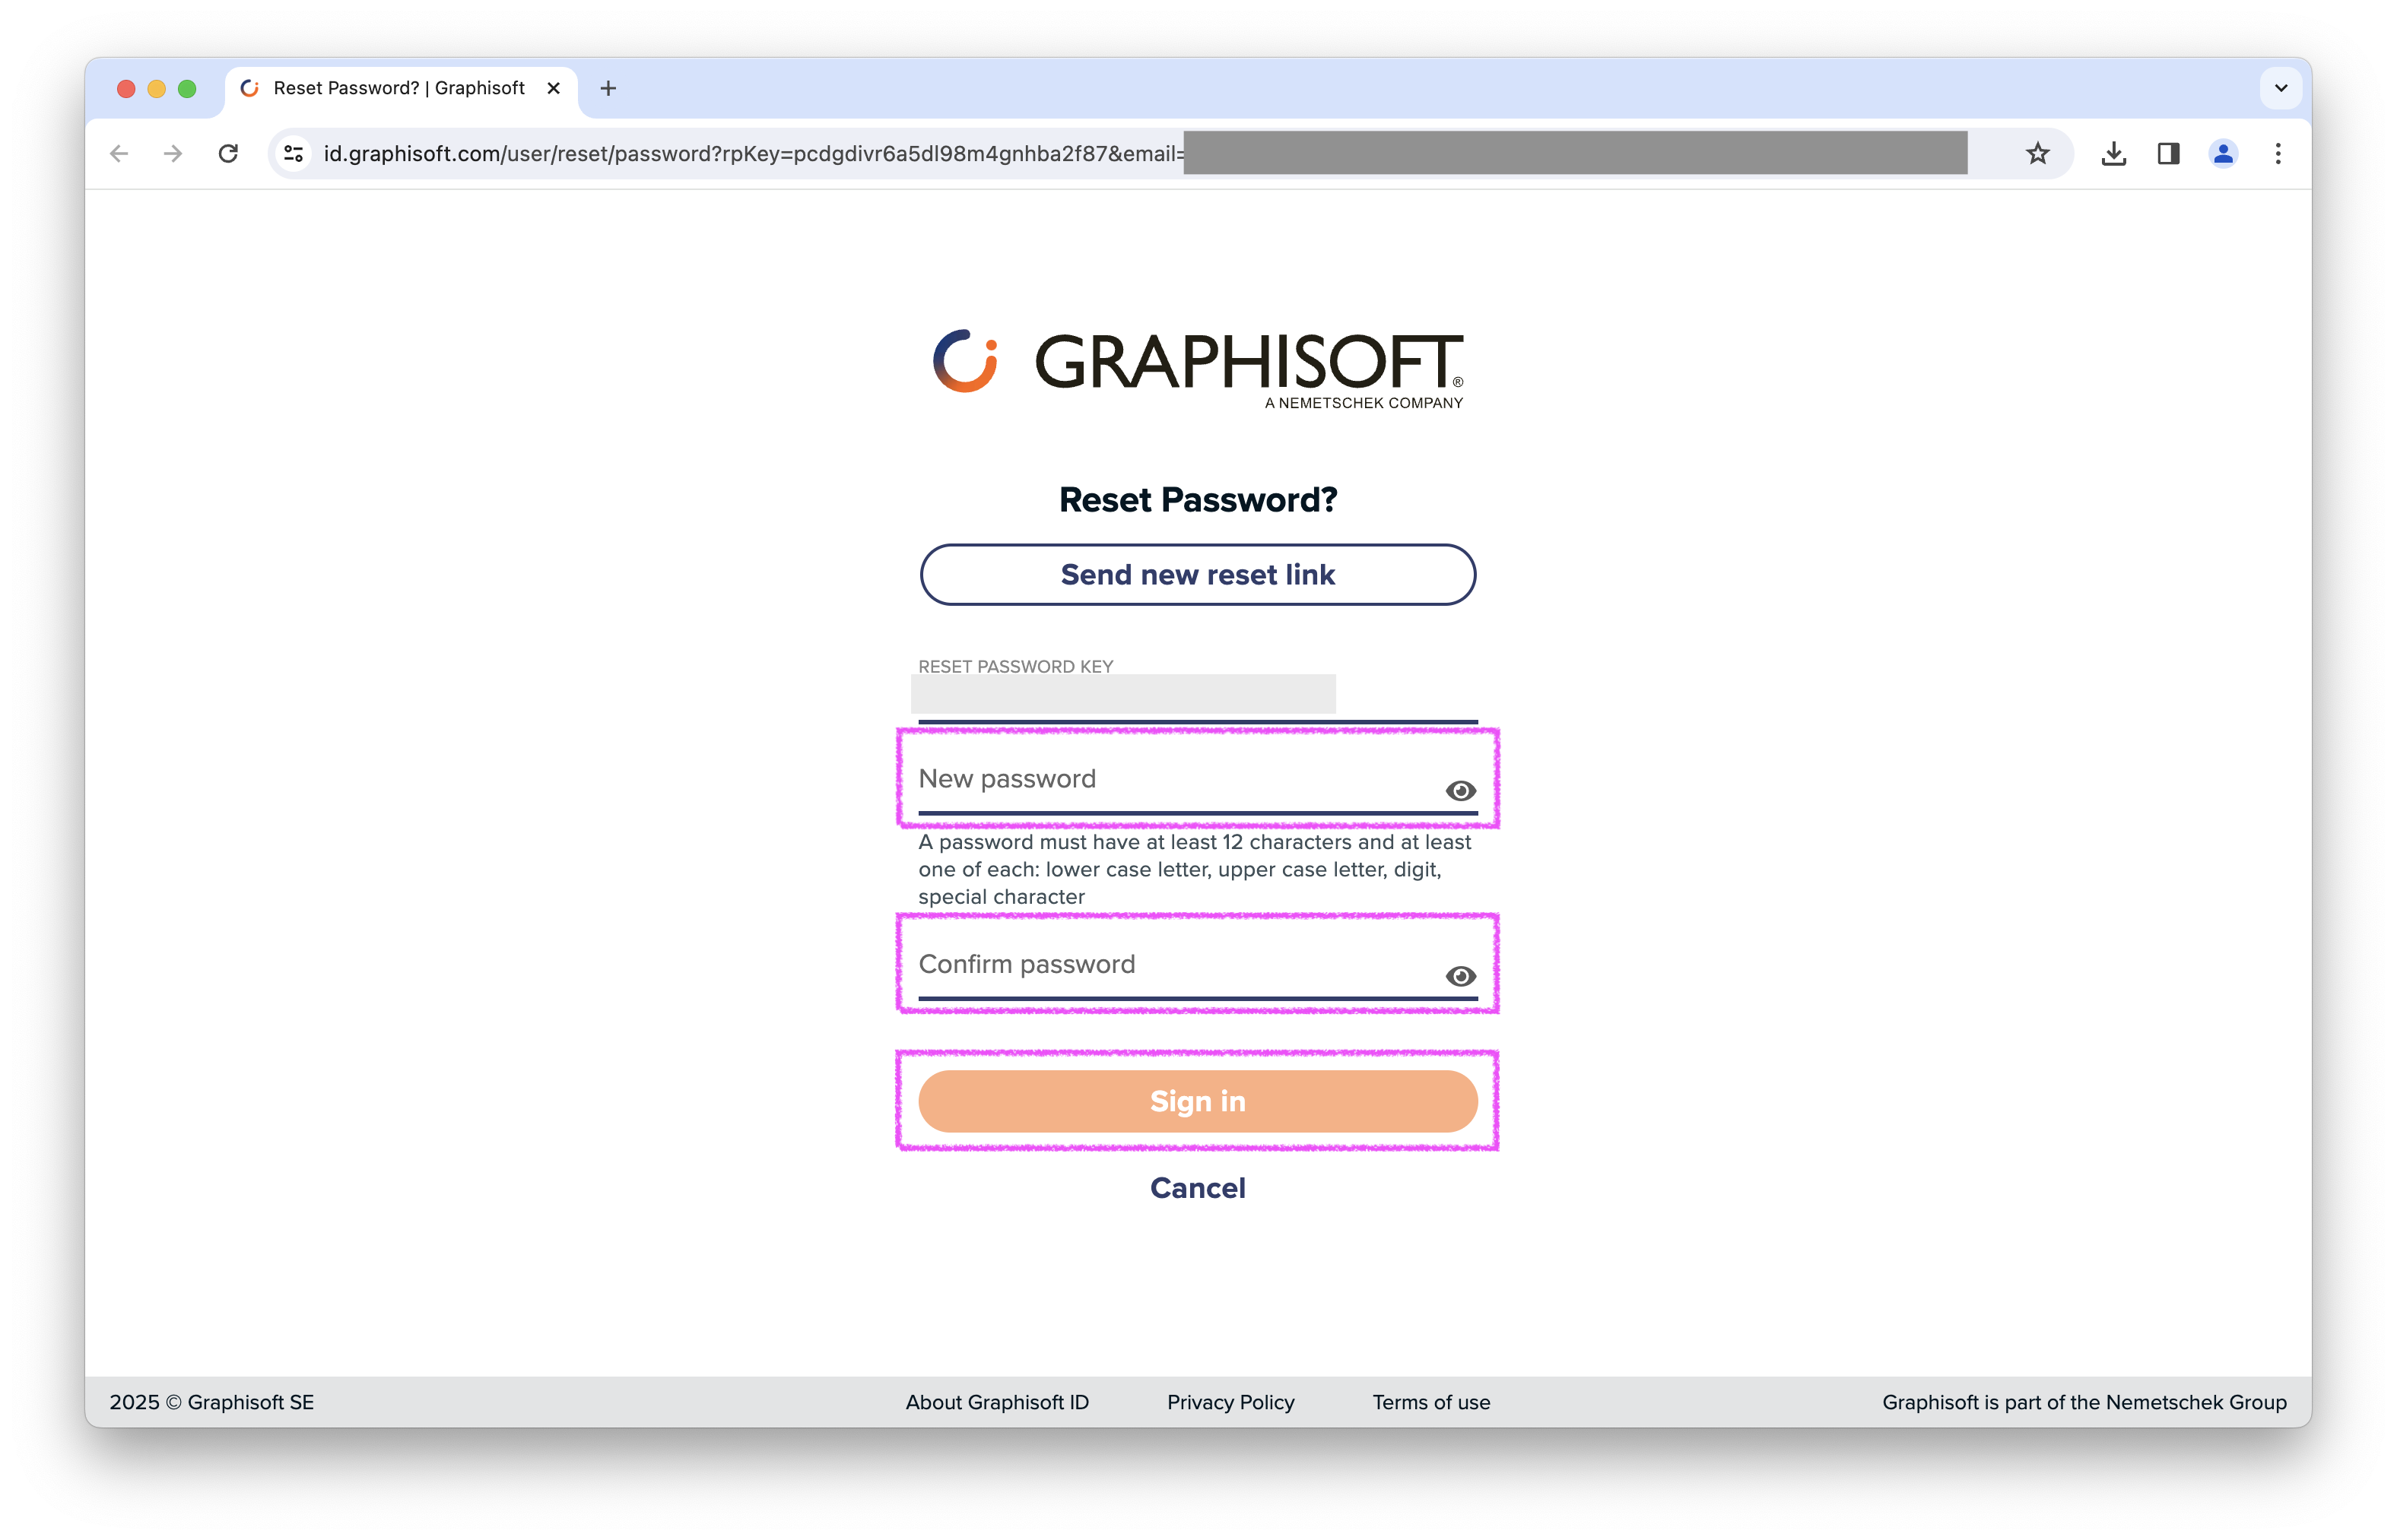Click the browser back arrow
This screenshot has width=2397, height=1540.
119,154
